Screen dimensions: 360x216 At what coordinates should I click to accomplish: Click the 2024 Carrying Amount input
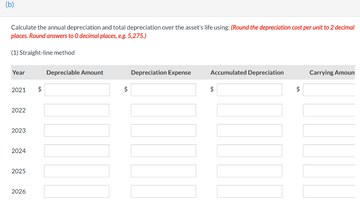[329, 151]
